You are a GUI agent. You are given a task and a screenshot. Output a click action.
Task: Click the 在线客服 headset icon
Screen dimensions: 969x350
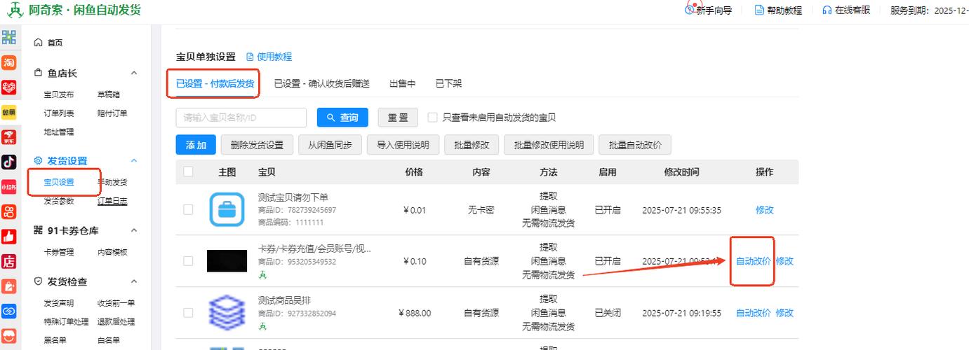pos(827,10)
